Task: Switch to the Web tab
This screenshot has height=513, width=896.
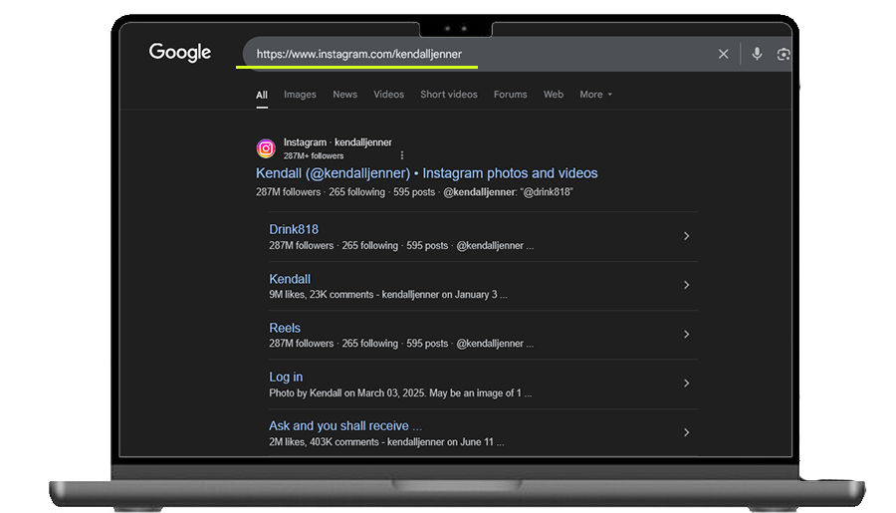Action: tap(554, 95)
